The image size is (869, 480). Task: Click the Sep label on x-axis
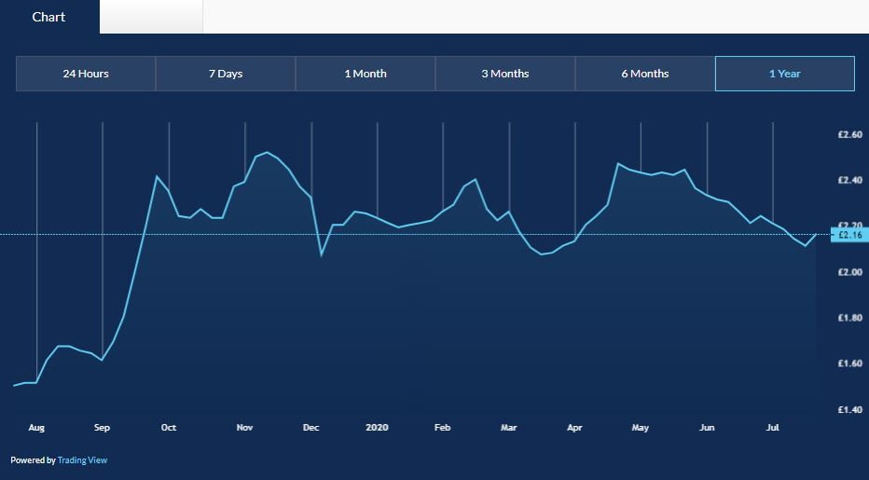pos(102,428)
